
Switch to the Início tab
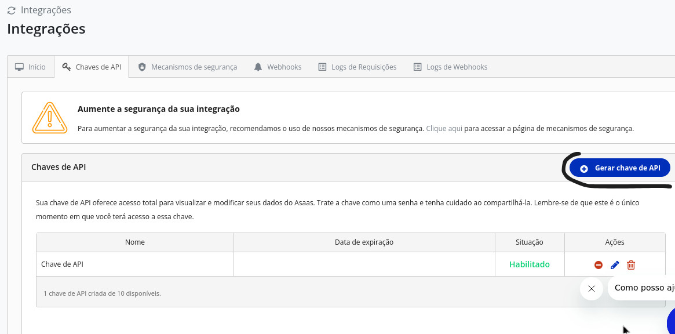point(31,67)
